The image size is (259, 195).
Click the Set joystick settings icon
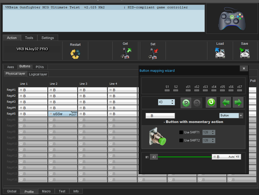[x=153, y=53]
